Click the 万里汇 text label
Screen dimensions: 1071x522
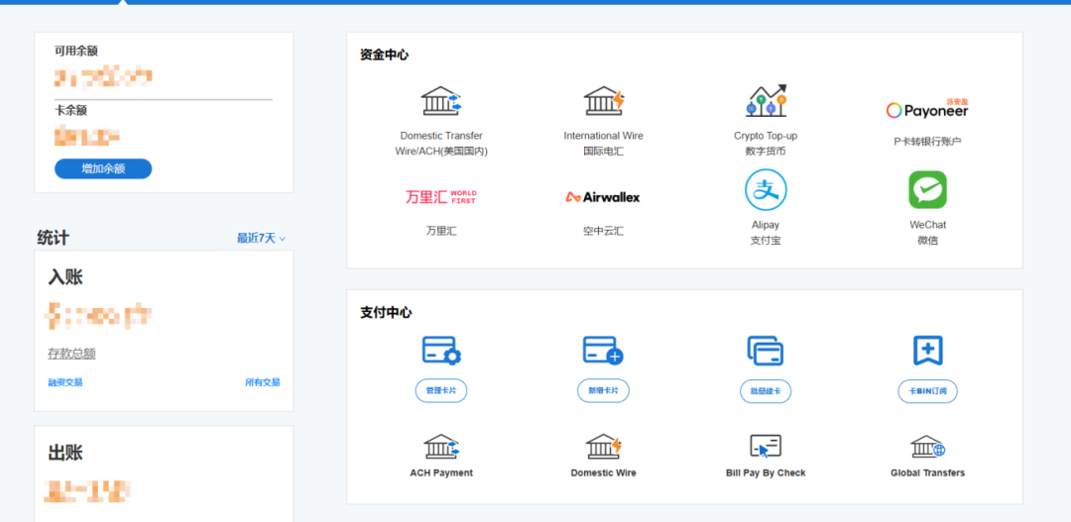pyautogui.click(x=441, y=232)
